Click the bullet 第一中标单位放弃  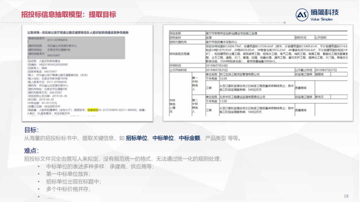(68, 174)
